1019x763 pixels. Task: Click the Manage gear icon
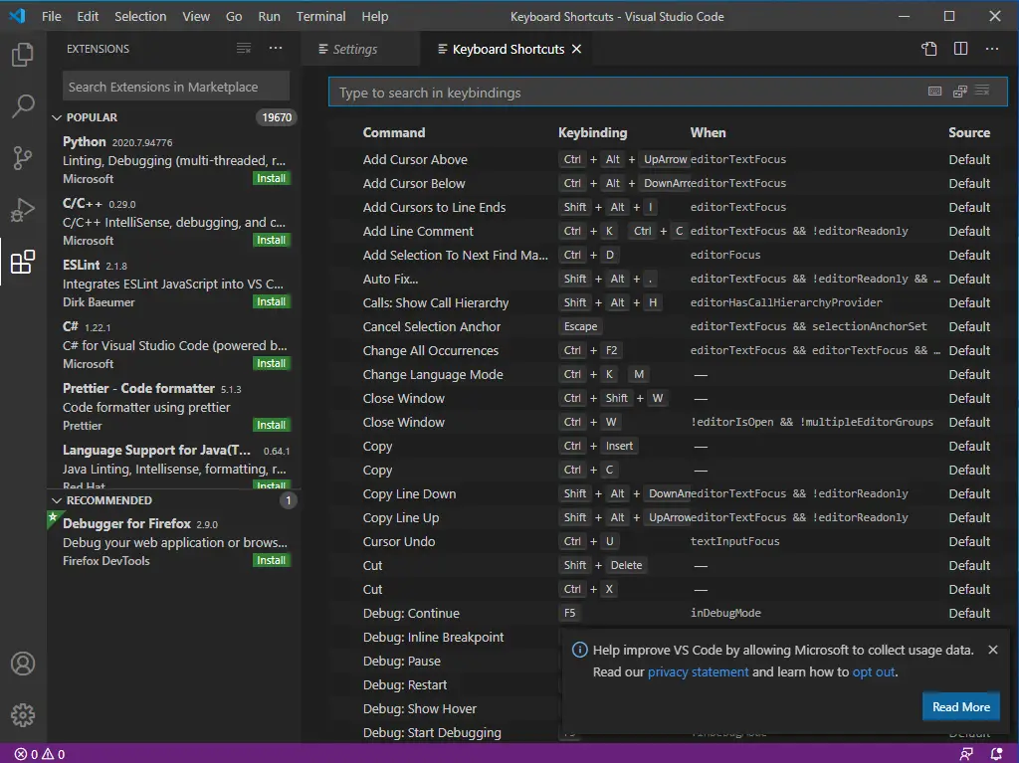click(x=23, y=714)
